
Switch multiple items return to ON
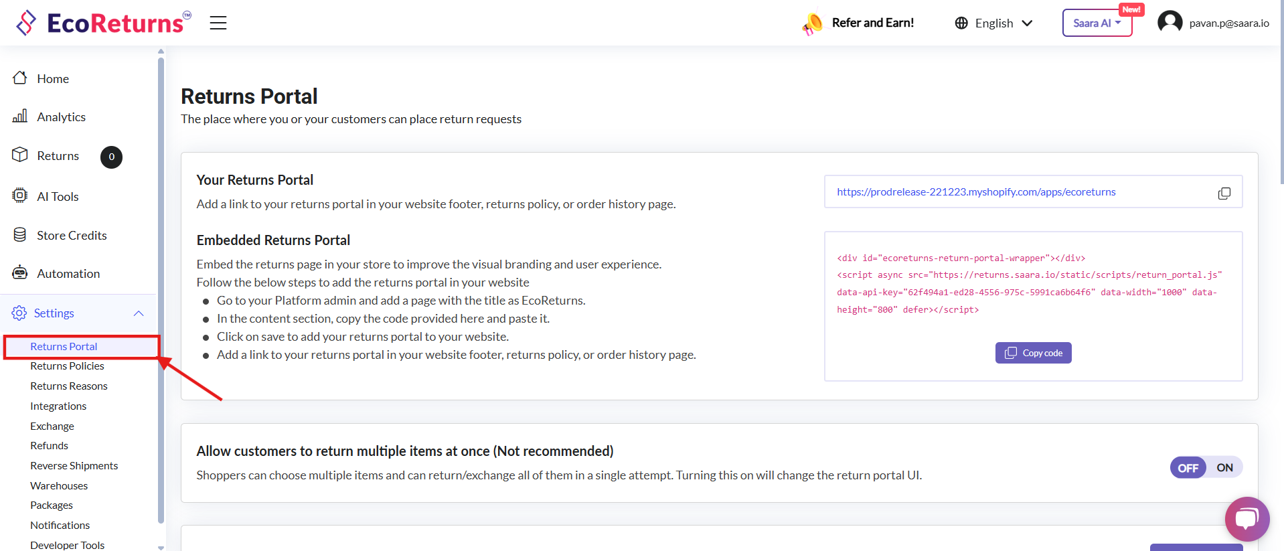(1224, 468)
